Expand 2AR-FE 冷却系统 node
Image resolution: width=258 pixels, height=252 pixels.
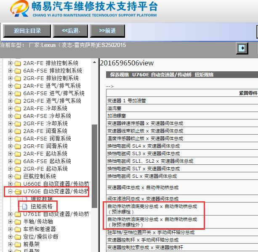point(10,108)
